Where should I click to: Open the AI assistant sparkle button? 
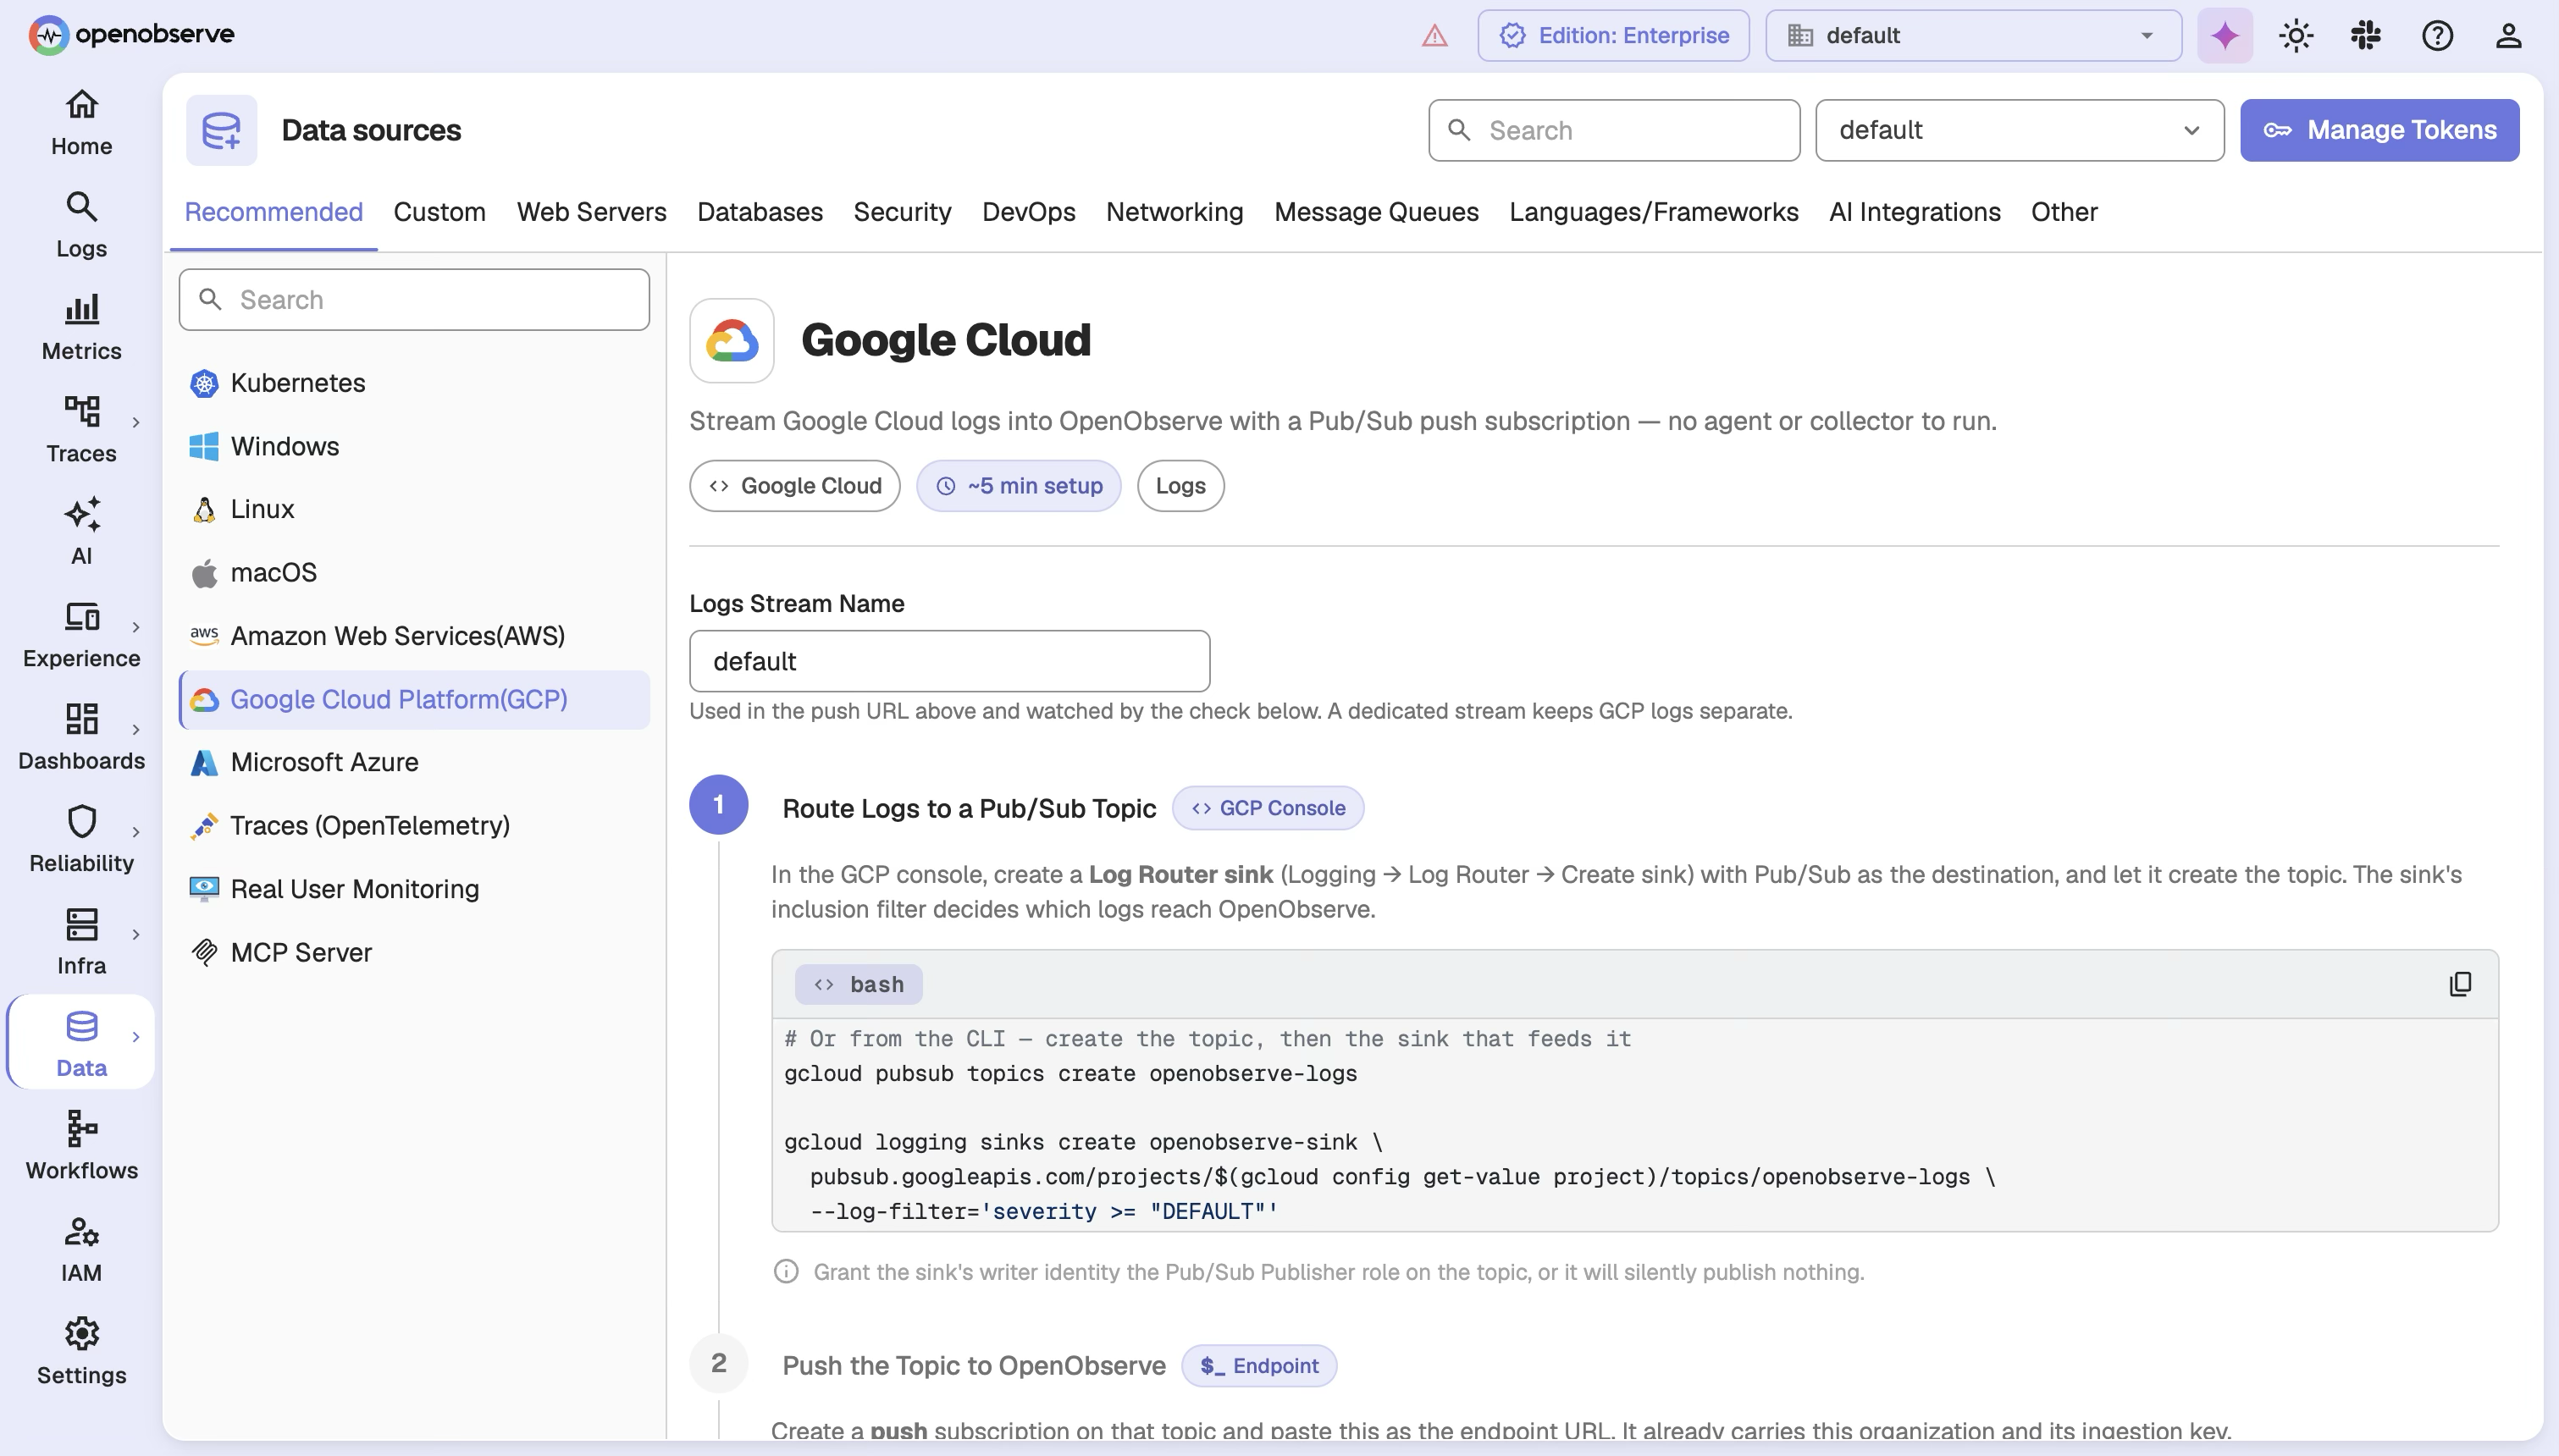[x=2224, y=36]
